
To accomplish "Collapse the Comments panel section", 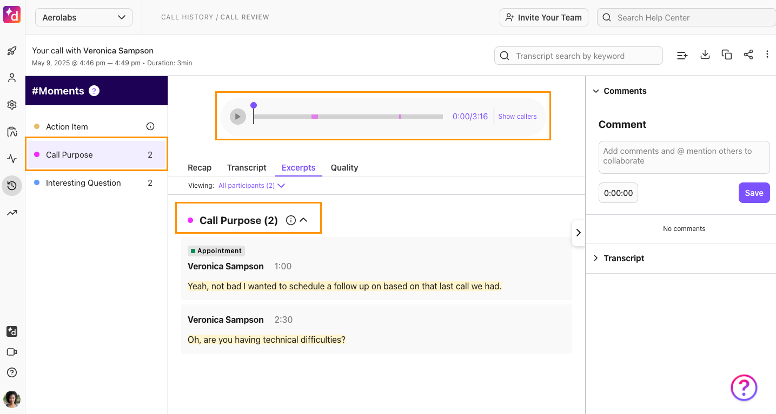I will click(596, 91).
